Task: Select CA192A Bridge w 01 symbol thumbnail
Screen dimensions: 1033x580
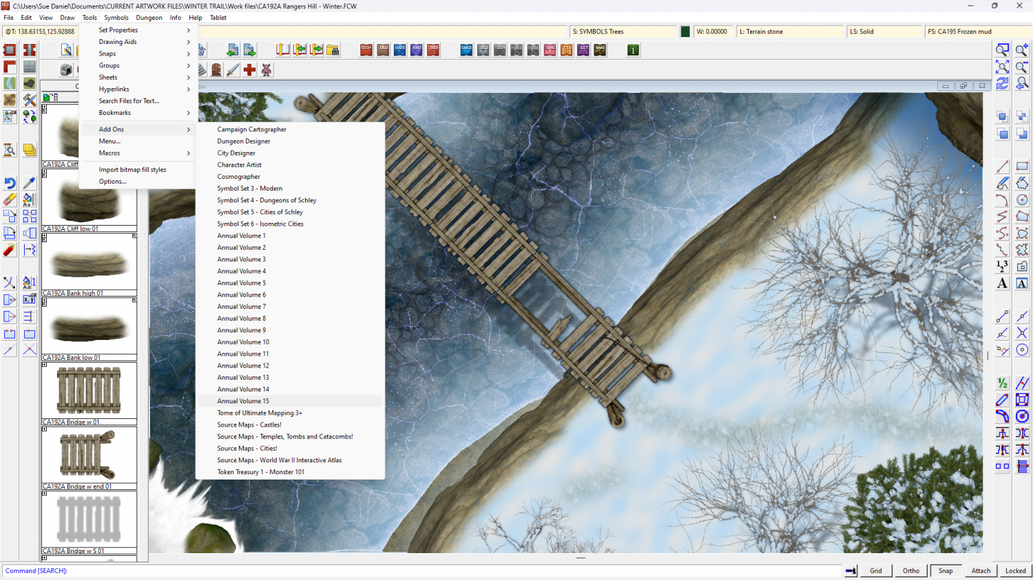Action: tap(89, 394)
